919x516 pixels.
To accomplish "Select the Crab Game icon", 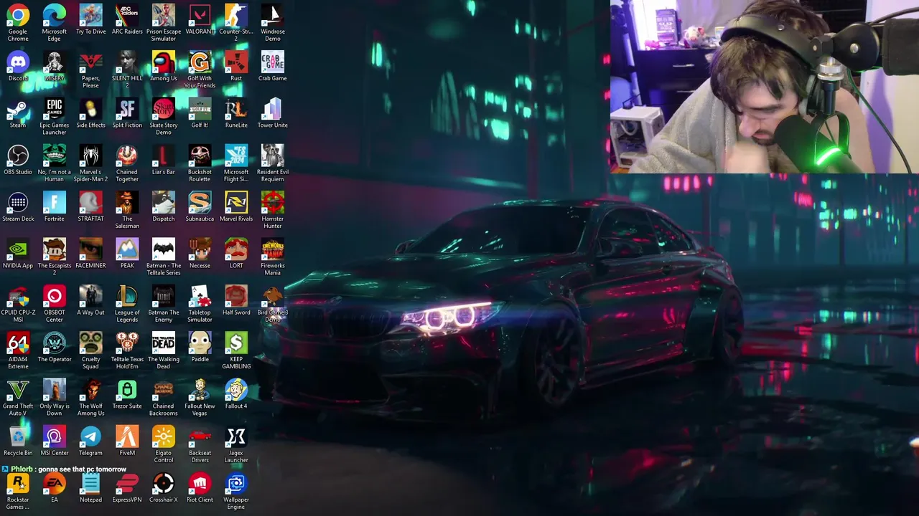I will coord(273,62).
